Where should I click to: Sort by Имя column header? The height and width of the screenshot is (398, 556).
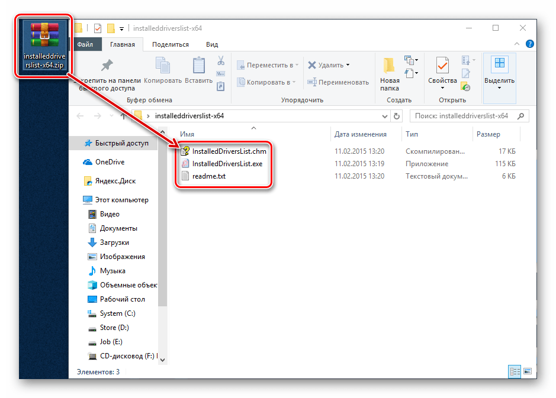tap(187, 134)
